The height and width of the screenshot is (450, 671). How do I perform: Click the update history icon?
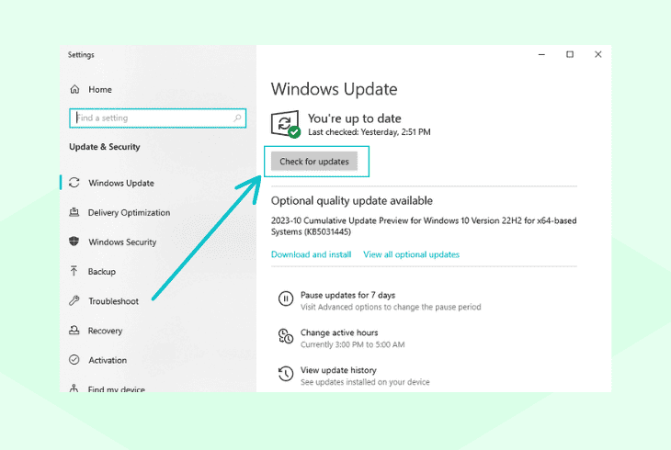(x=286, y=374)
